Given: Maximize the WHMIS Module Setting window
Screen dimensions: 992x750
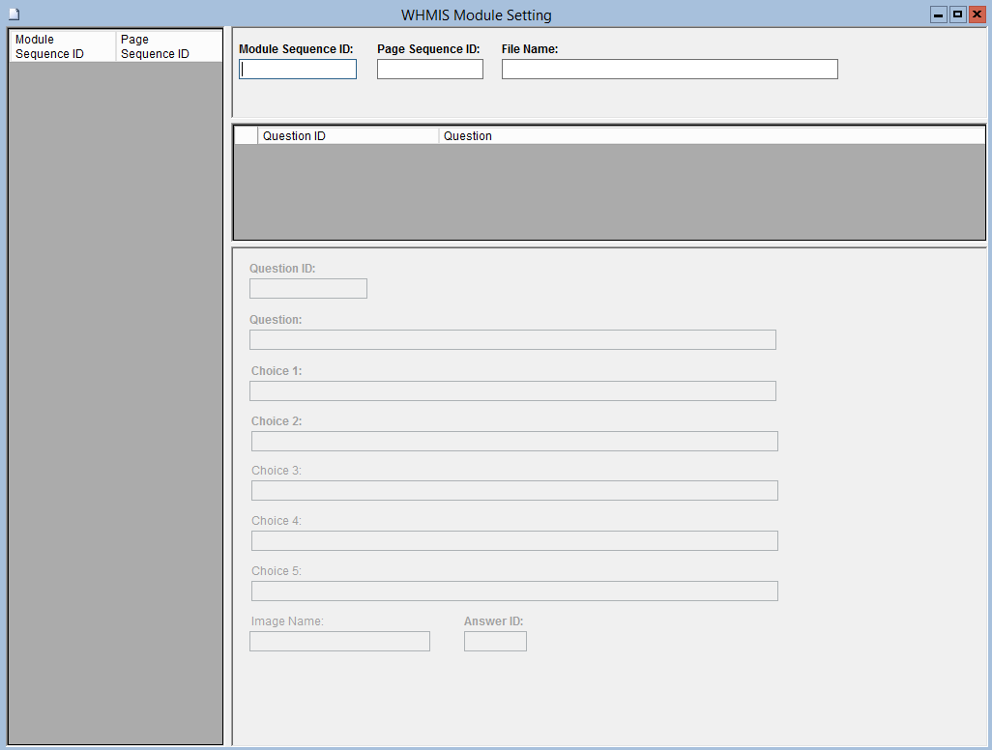Looking at the screenshot, I should pos(957,14).
